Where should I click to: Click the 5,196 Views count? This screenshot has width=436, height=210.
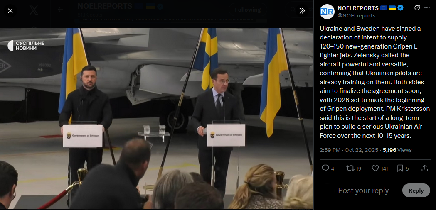(397, 150)
